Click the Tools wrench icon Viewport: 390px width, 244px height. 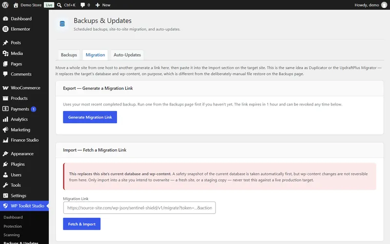tap(5, 185)
